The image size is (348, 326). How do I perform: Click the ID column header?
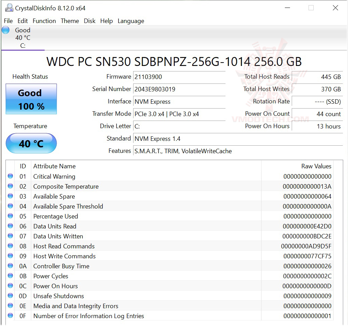[23, 166]
